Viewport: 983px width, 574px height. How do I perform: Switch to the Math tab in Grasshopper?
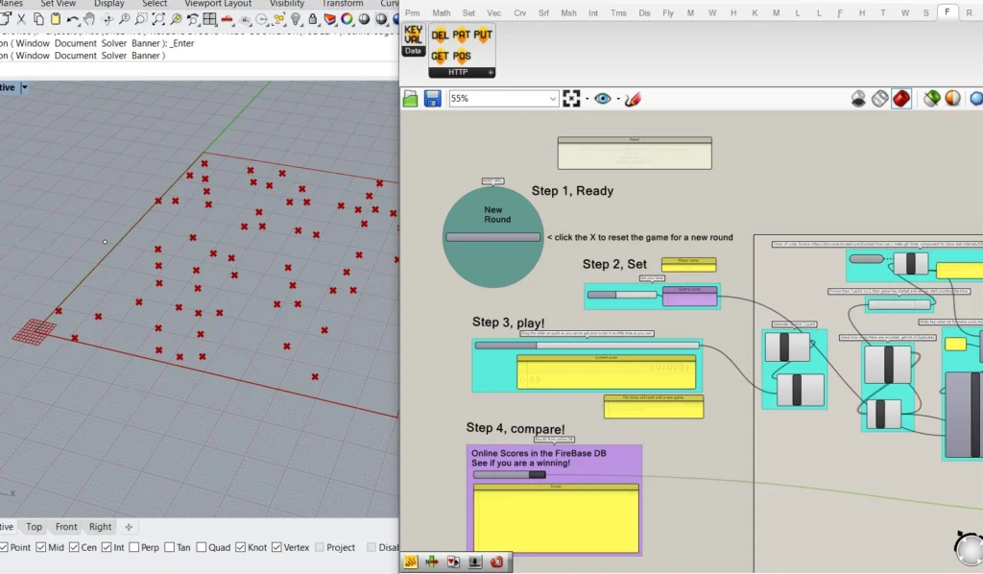442,12
